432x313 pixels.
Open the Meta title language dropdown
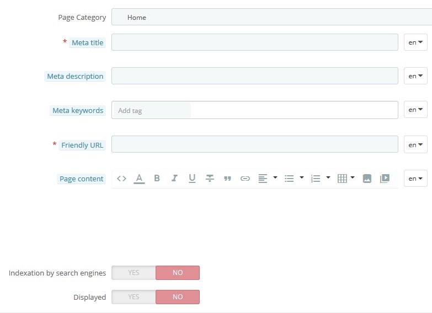click(415, 42)
